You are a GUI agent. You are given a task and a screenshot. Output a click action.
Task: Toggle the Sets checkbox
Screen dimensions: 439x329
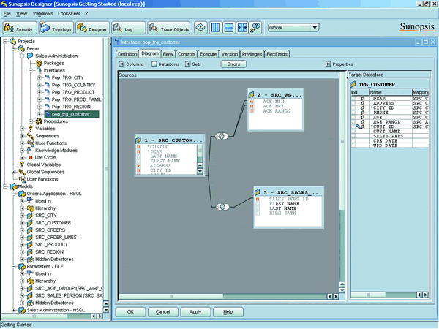(187, 64)
